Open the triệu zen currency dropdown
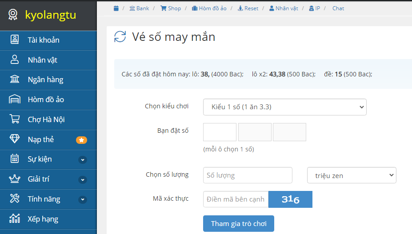 point(352,175)
